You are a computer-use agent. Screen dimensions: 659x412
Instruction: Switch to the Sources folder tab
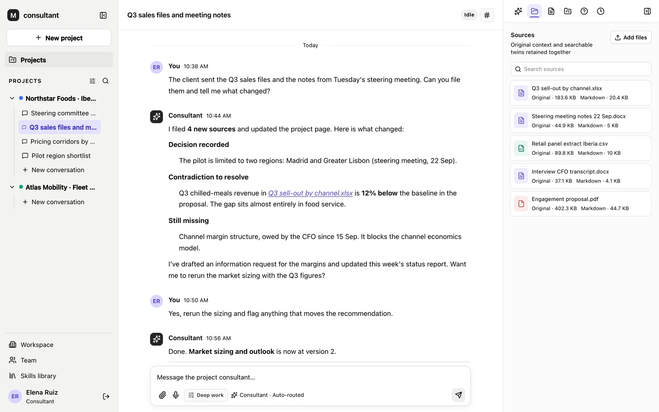point(535,11)
